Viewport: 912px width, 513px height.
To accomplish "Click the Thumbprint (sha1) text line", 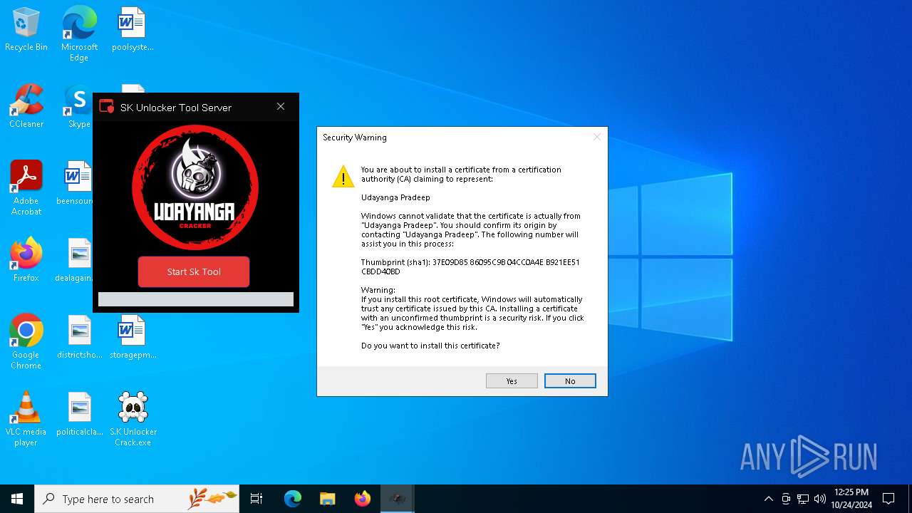I will (470, 266).
